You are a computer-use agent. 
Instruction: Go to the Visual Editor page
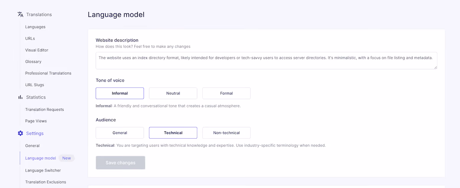point(37,50)
